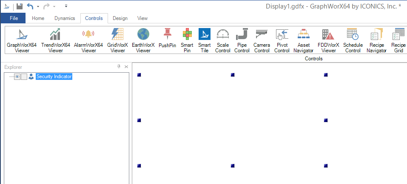Select the GridWorX Viewer control
407x184 pixels.
click(x=117, y=41)
